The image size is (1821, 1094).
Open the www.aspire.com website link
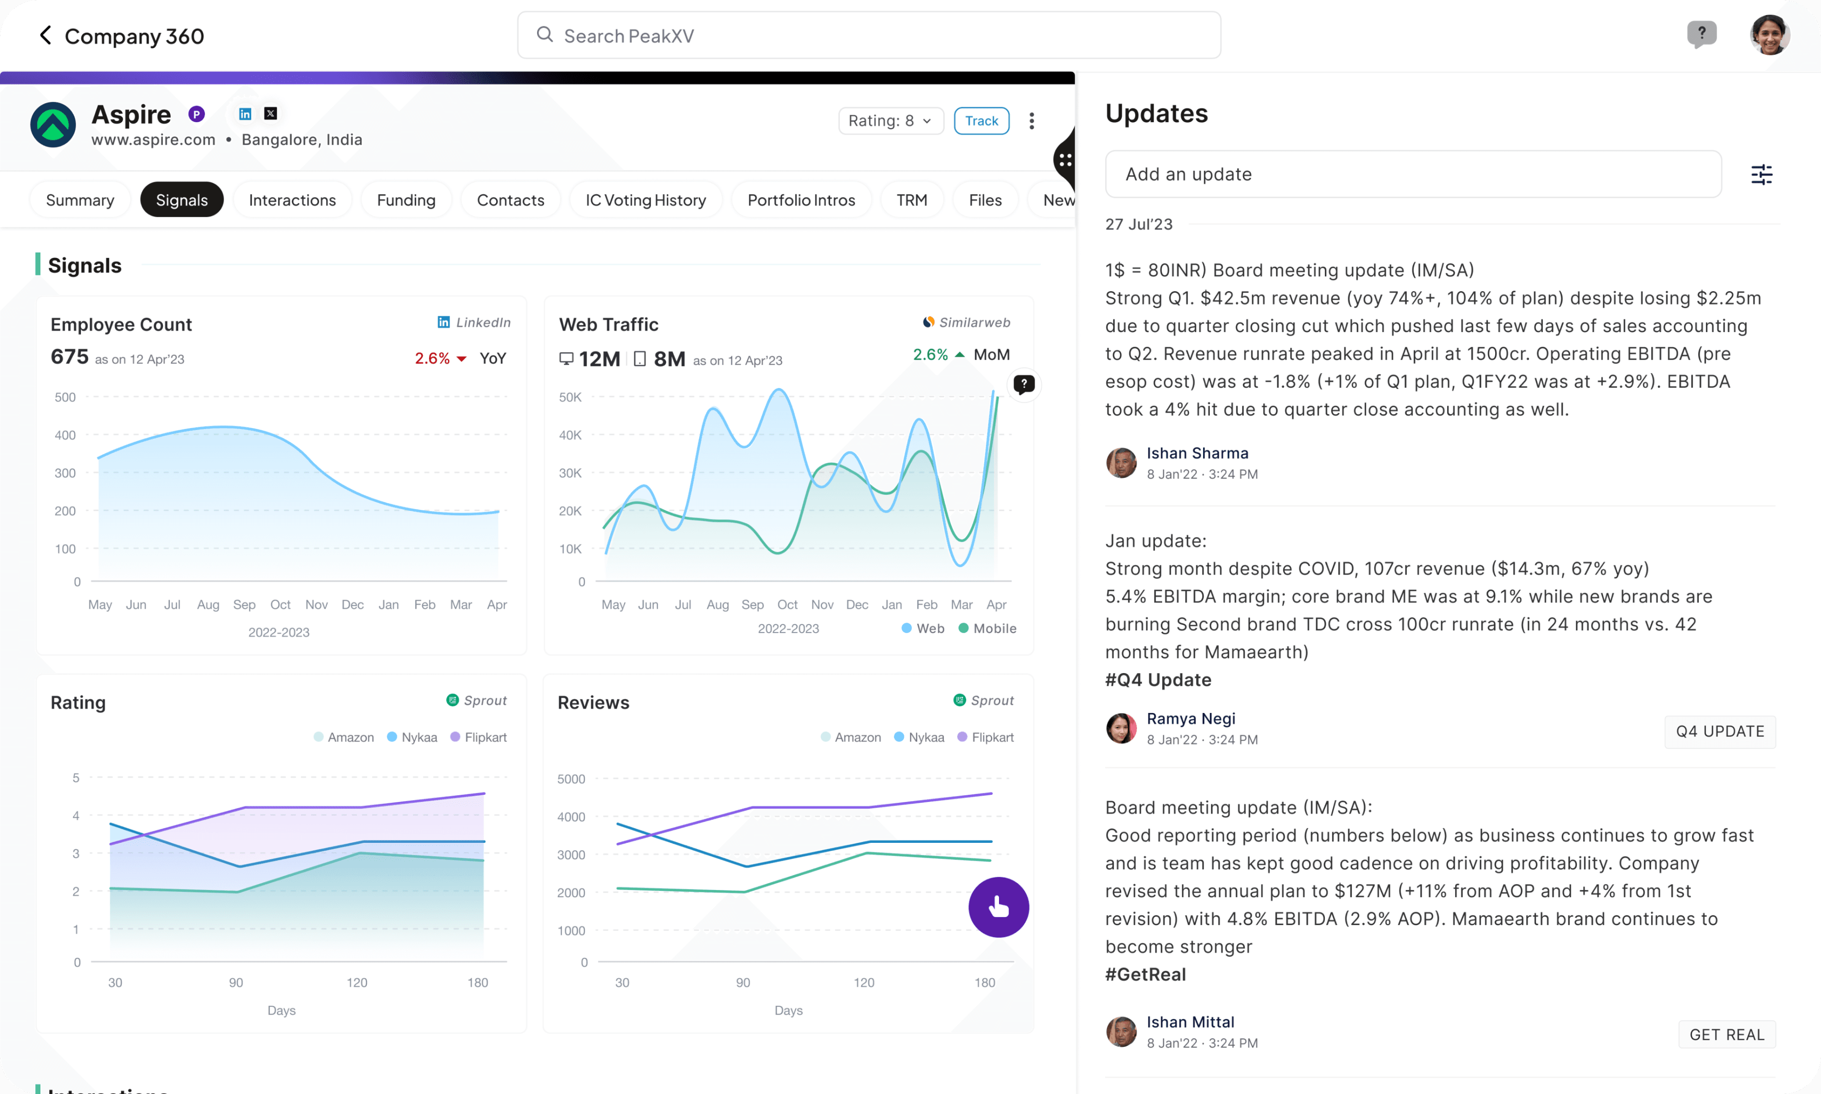coord(153,140)
